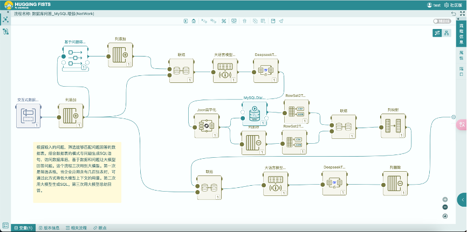Open the second left sidebar icon
The width and height of the screenshot is (467, 232).
tap(5, 32)
